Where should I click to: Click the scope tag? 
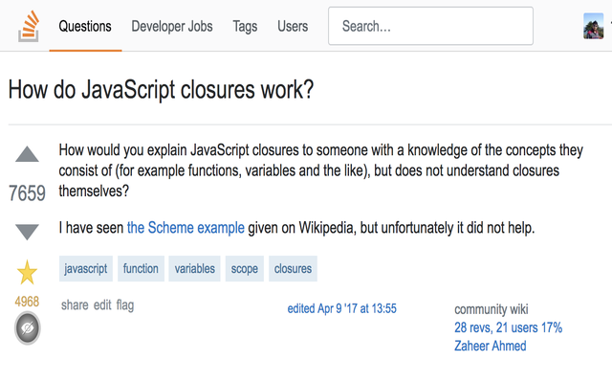click(x=245, y=269)
